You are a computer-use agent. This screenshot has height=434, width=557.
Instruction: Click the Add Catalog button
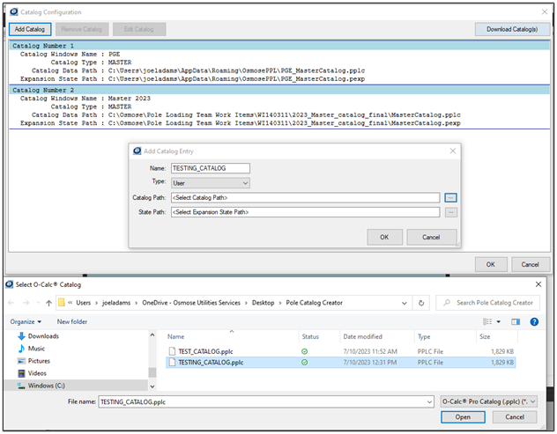(x=29, y=29)
